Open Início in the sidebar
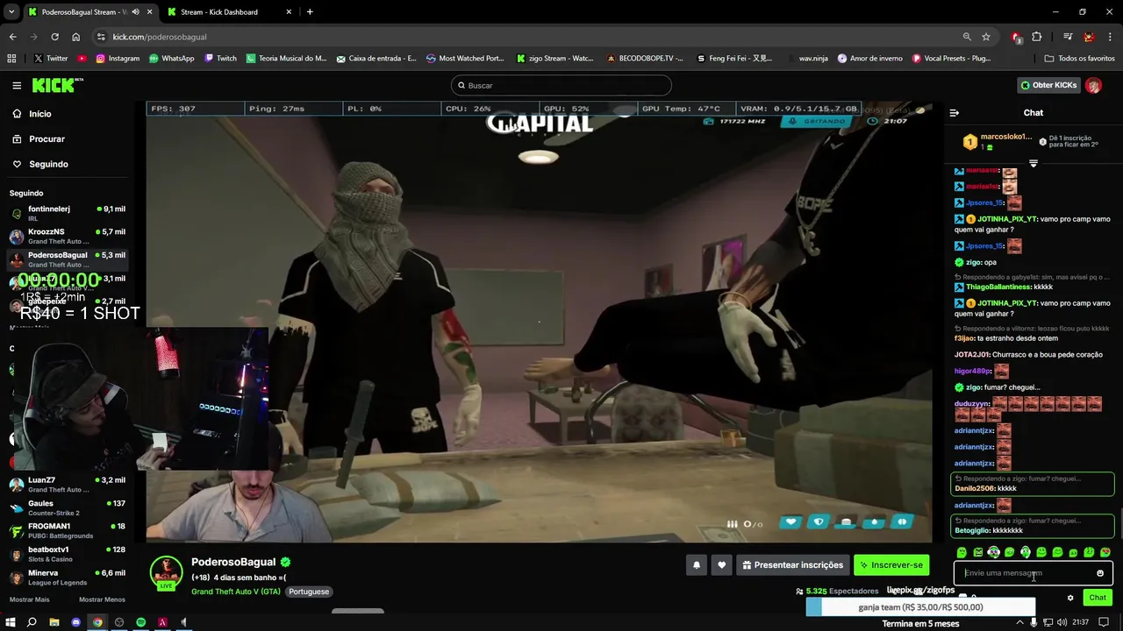Viewport: 1123px width, 631px height. click(x=40, y=114)
